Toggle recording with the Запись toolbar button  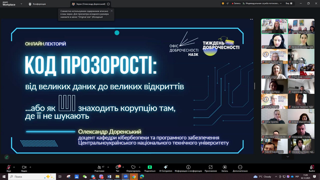(224, 167)
